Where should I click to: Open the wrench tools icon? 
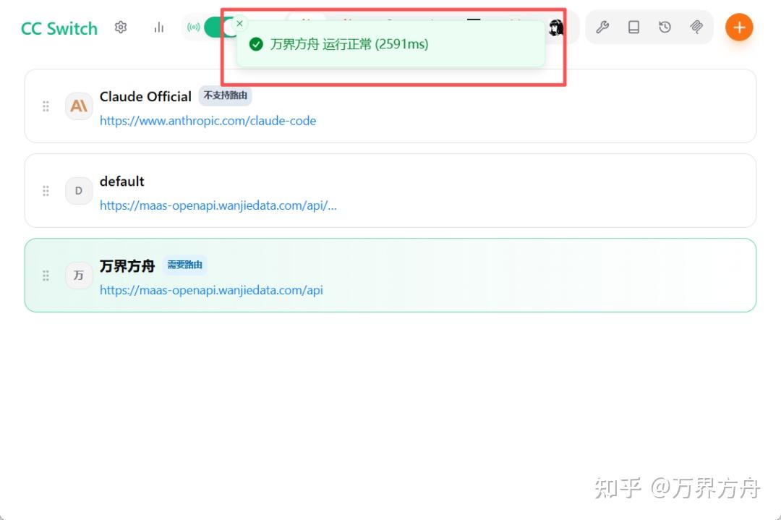[602, 27]
